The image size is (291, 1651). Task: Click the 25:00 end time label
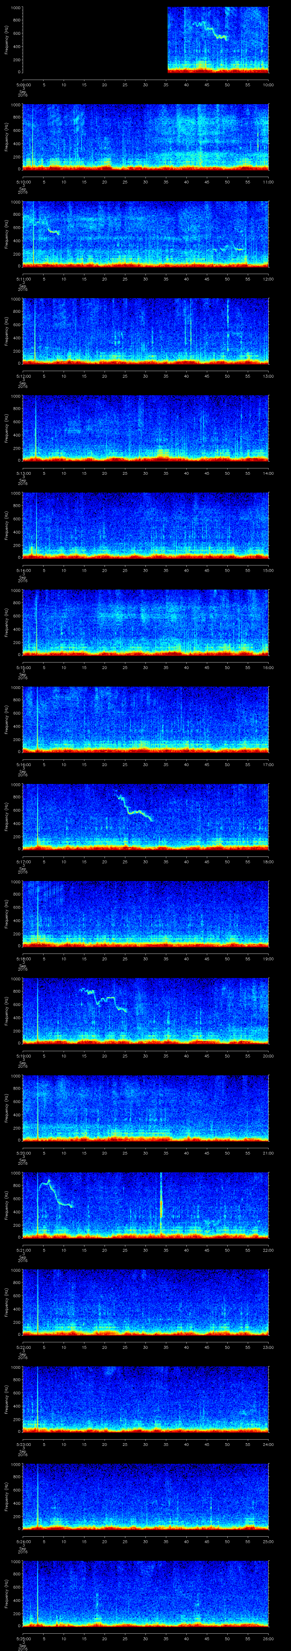coord(268,1541)
